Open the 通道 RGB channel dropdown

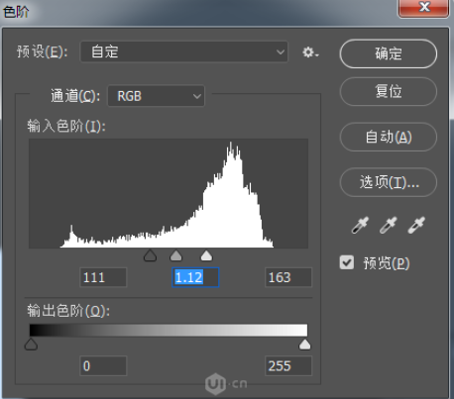pos(157,96)
